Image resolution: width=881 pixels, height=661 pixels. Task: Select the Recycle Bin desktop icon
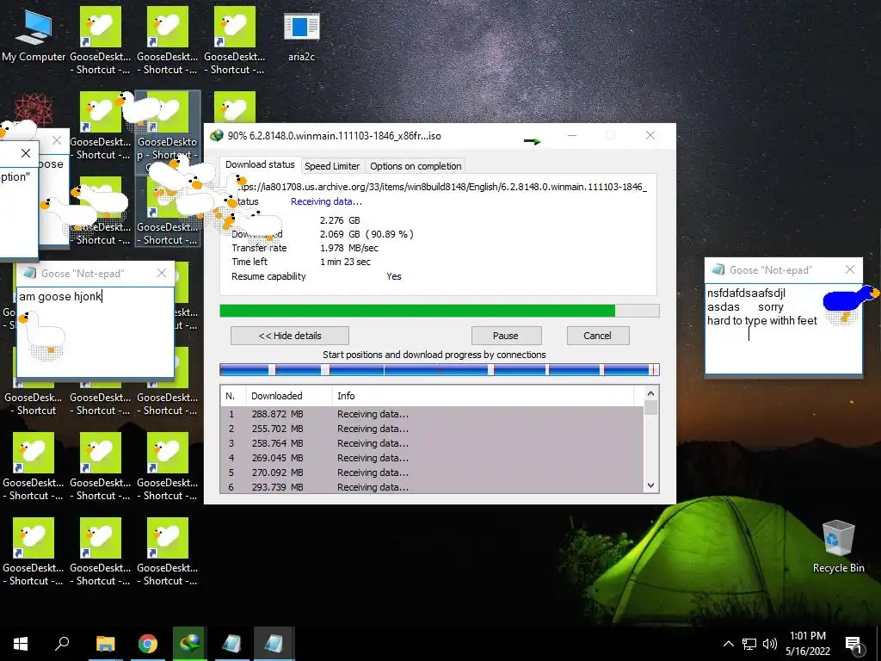click(x=838, y=547)
